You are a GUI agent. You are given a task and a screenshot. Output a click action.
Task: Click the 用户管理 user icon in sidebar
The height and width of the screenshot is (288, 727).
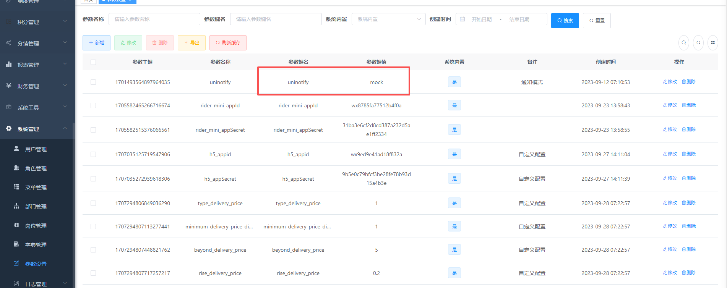(x=16, y=149)
